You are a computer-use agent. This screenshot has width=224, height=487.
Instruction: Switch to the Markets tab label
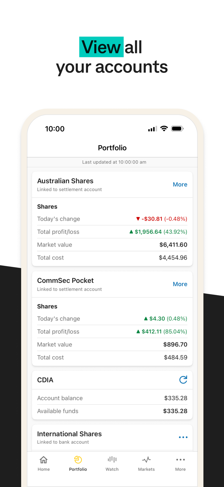pos(146,469)
